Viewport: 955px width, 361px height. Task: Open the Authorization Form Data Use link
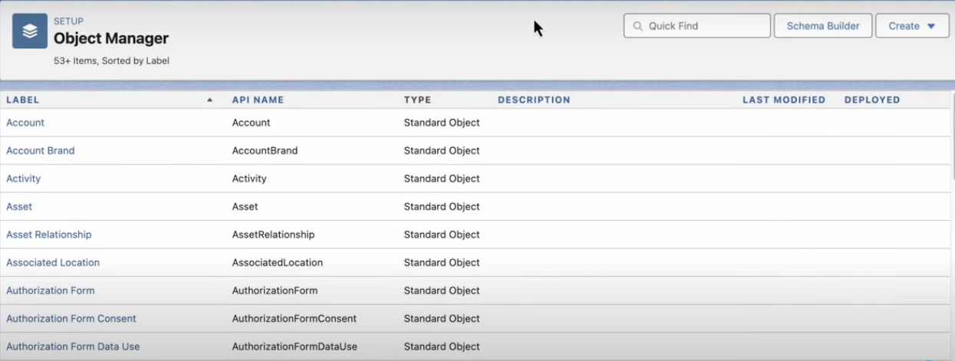(73, 346)
